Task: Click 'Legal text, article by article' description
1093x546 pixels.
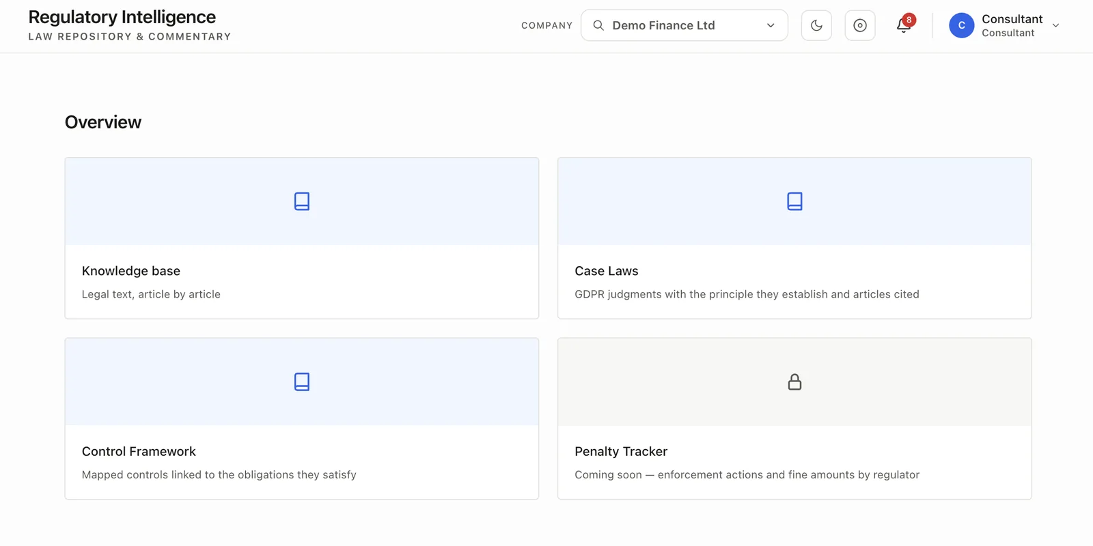Action: 151,294
